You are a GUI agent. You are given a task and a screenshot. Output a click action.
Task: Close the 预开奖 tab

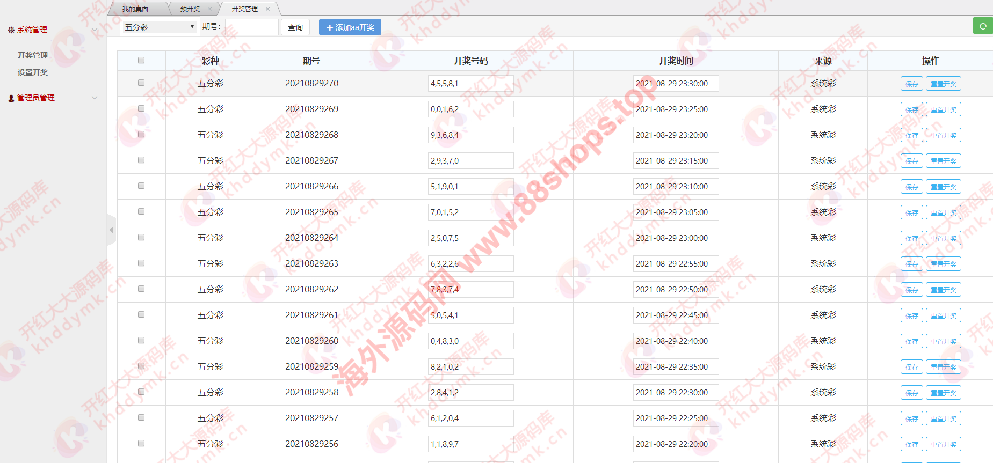click(x=209, y=9)
